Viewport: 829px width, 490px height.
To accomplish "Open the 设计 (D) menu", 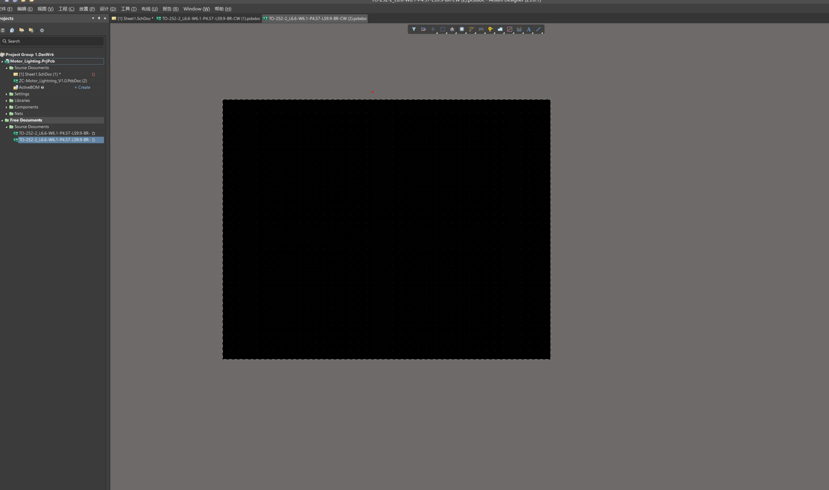I will (108, 9).
